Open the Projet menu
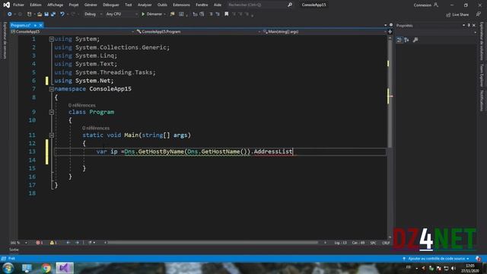Image resolution: width=487 pixels, height=274 pixels. coord(74,5)
